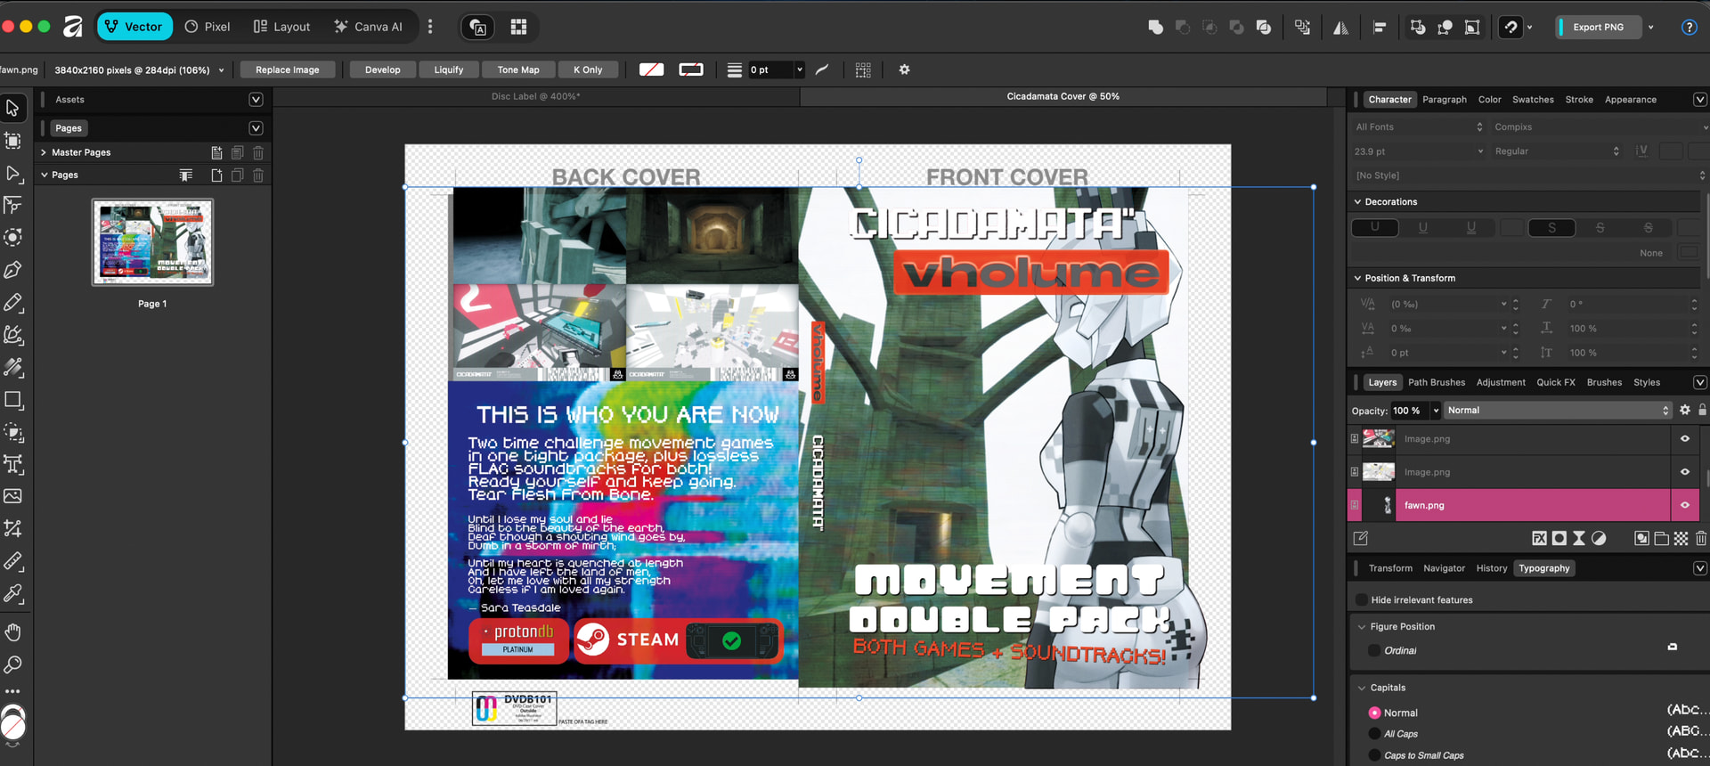The width and height of the screenshot is (1710, 766).
Task: Enable Hide irrelevant features checkbox
Action: pyautogui.click(x=1361, y=599)
